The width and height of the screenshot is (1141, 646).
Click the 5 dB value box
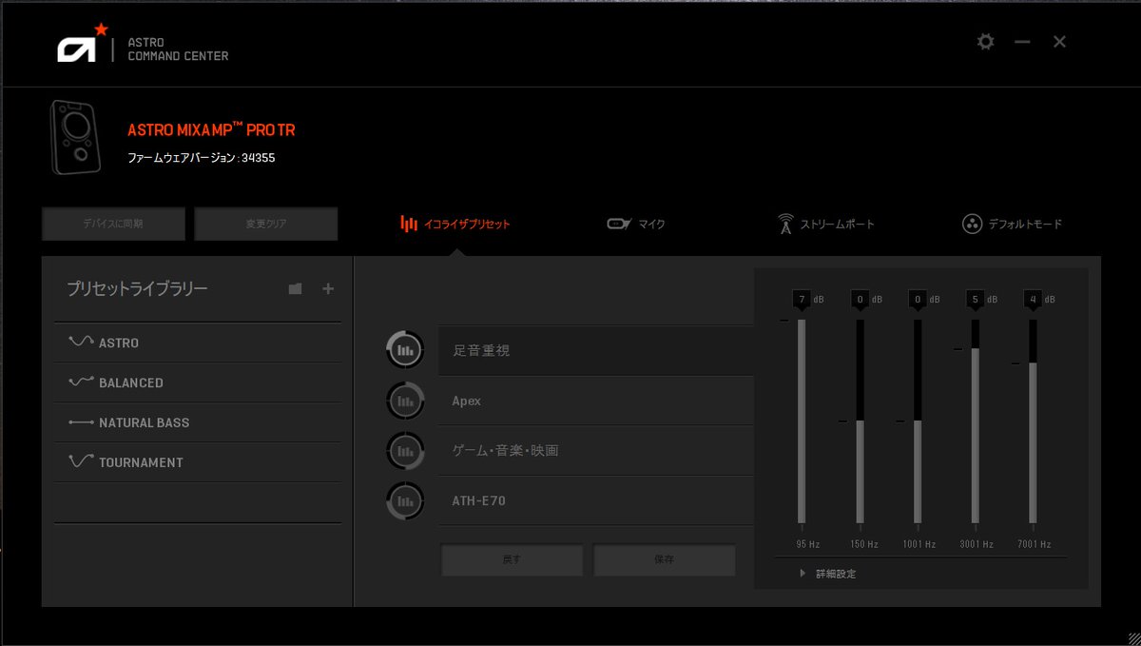click(975, 299)
